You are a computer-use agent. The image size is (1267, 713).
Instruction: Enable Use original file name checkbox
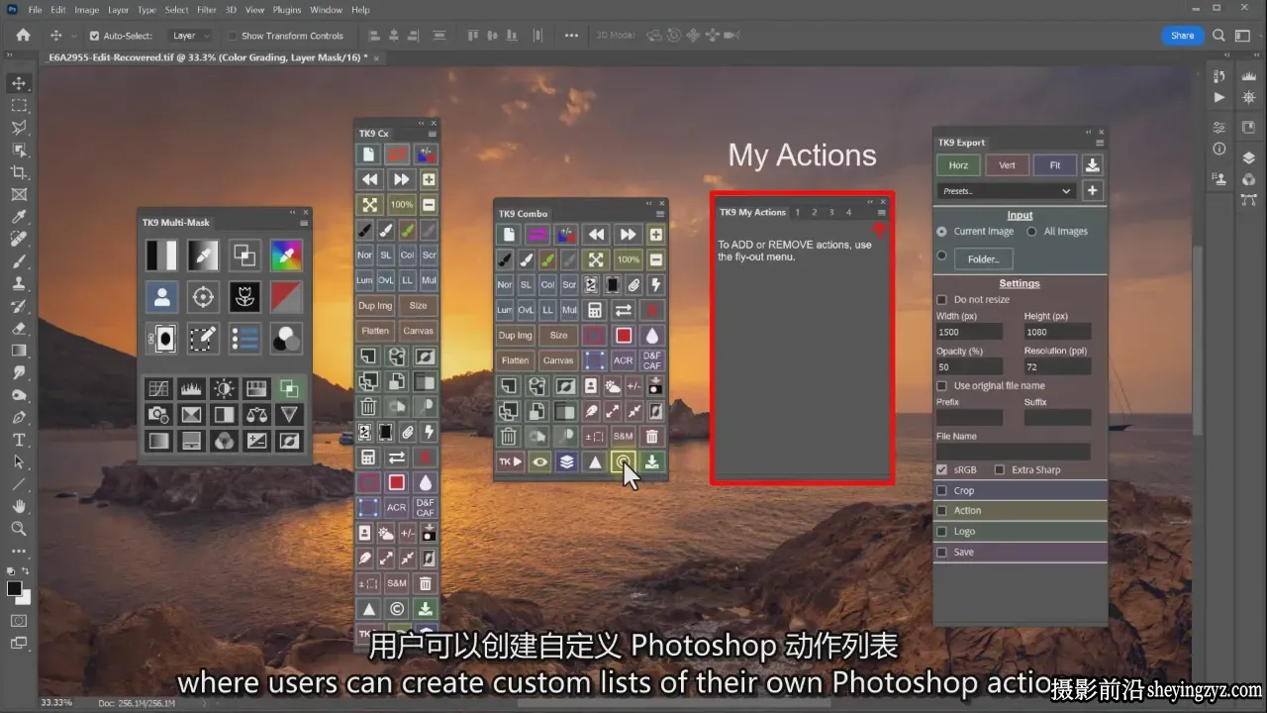tap(941, 386)
